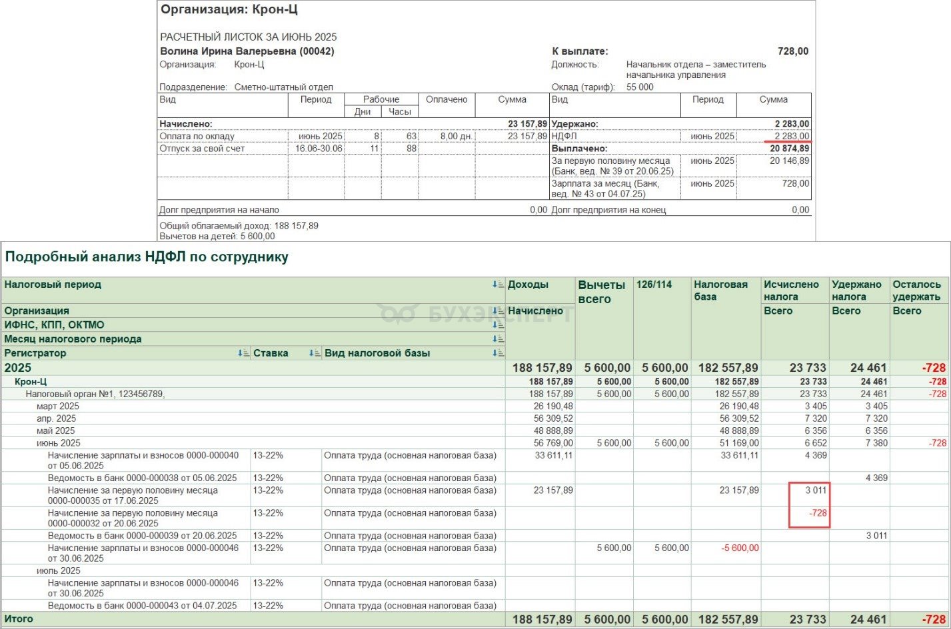Click the Отпуск за свой счет row label

coord(202,149)
